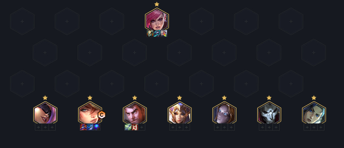This screenshot has width=344, height=148.
Task: Click the purple Rabadon's Deathcap item on Miss Fortune
Action: click(83, 127)
